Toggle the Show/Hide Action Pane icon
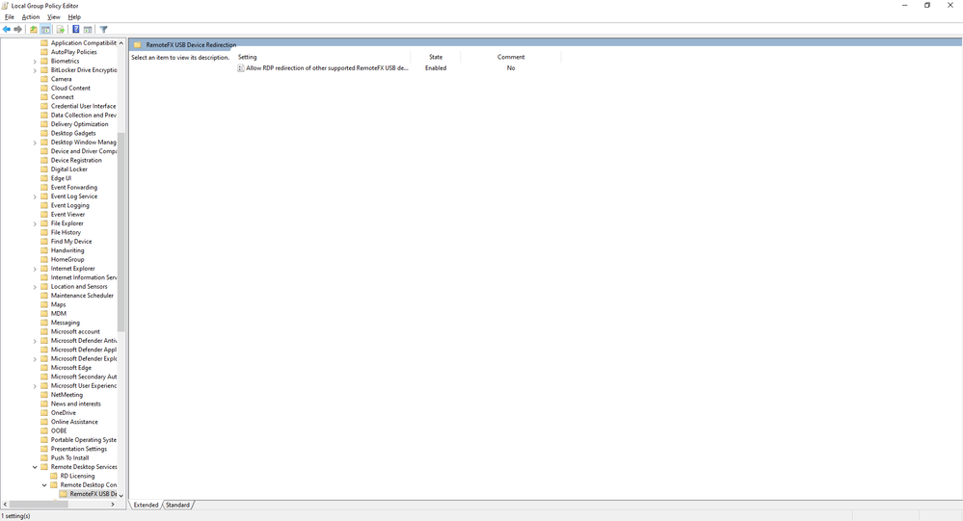 click(x=88, y=29)
